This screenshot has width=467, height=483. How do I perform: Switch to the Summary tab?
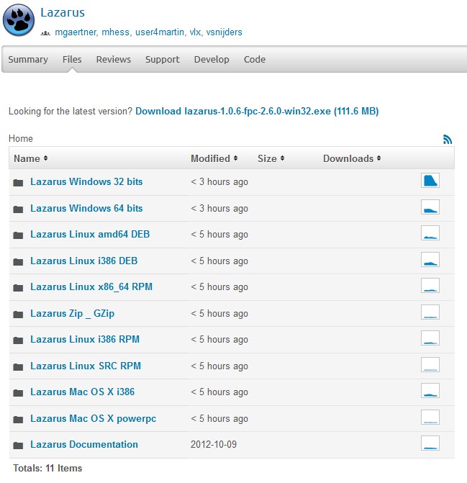click(28, 59)
